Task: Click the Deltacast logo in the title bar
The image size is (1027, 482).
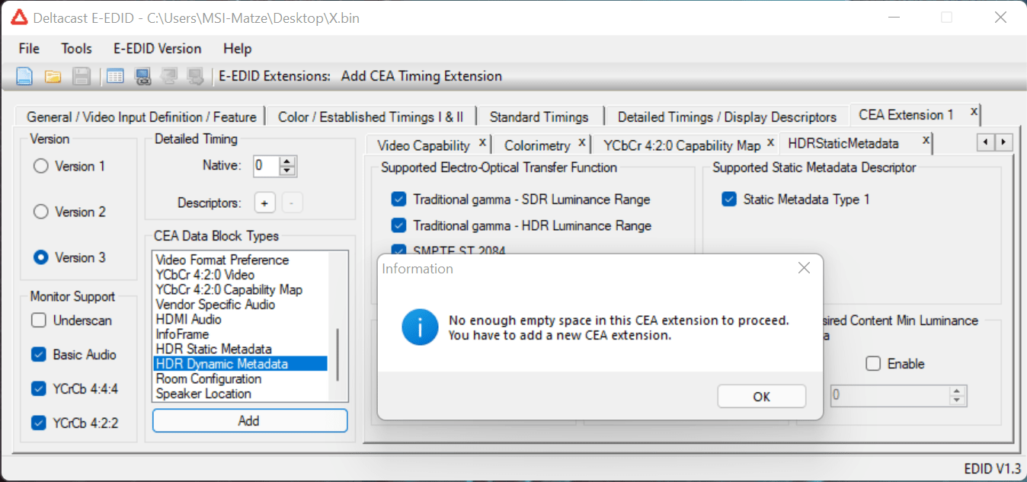Action: click(19, 17)
